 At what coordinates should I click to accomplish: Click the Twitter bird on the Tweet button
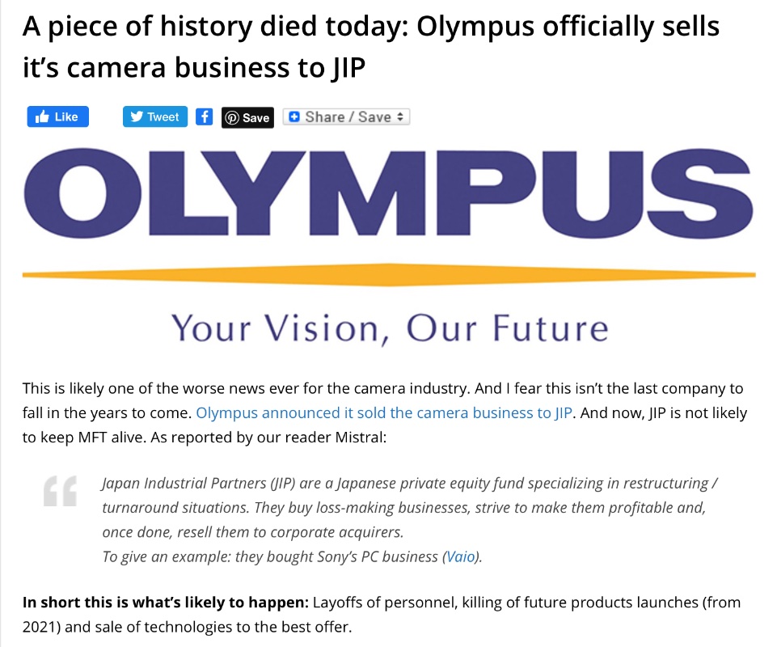(136, 117)
